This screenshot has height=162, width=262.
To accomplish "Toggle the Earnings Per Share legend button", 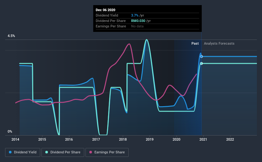I will [107, 152].
